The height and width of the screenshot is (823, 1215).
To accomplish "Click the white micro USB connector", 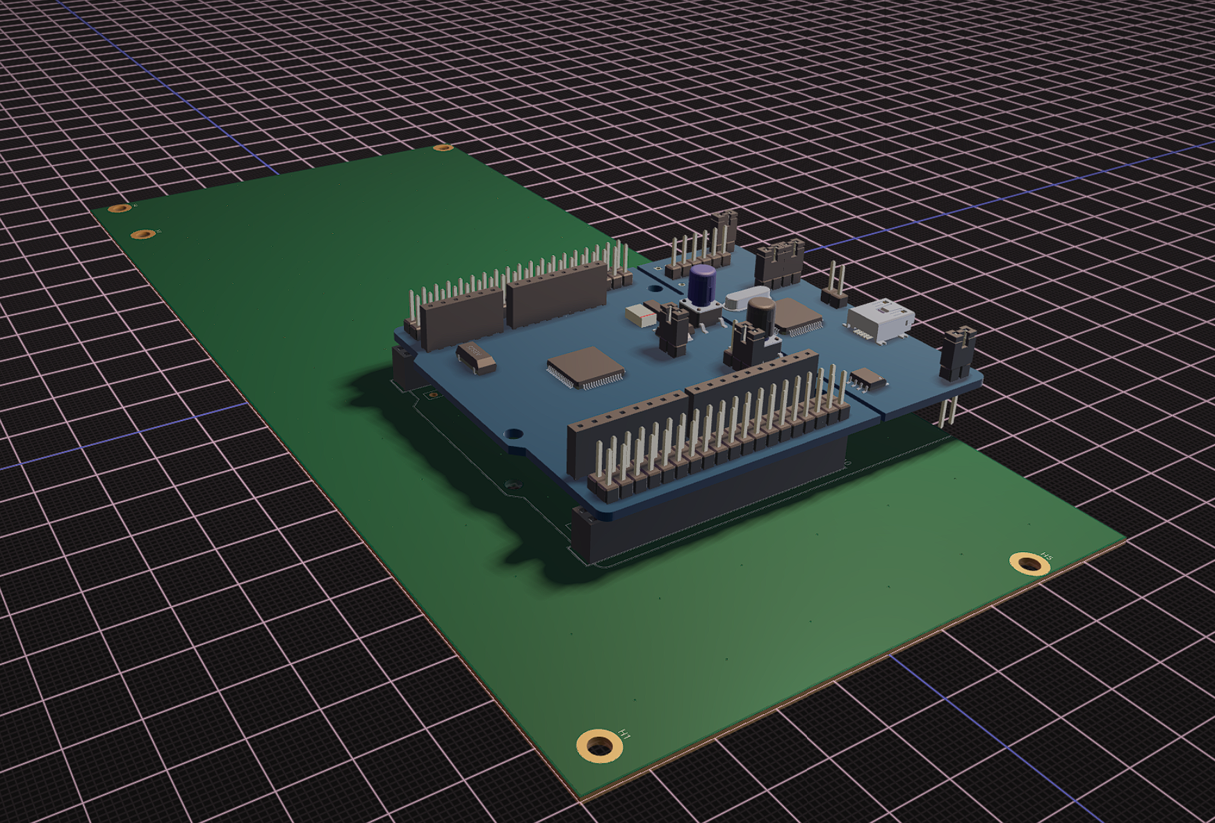I will (x=880, y=321).
